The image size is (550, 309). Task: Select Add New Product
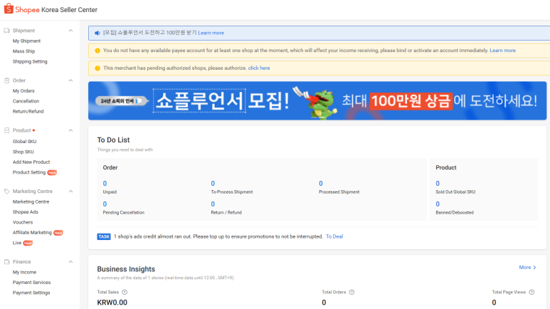coord(31,162)
